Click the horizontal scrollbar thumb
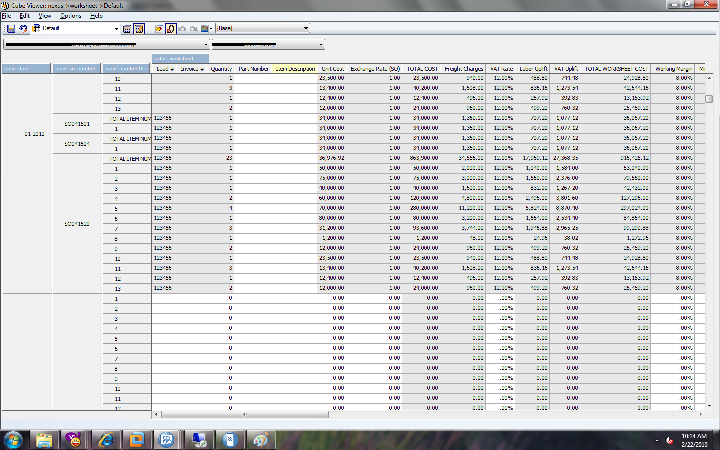720x450 pixels. 245,414
